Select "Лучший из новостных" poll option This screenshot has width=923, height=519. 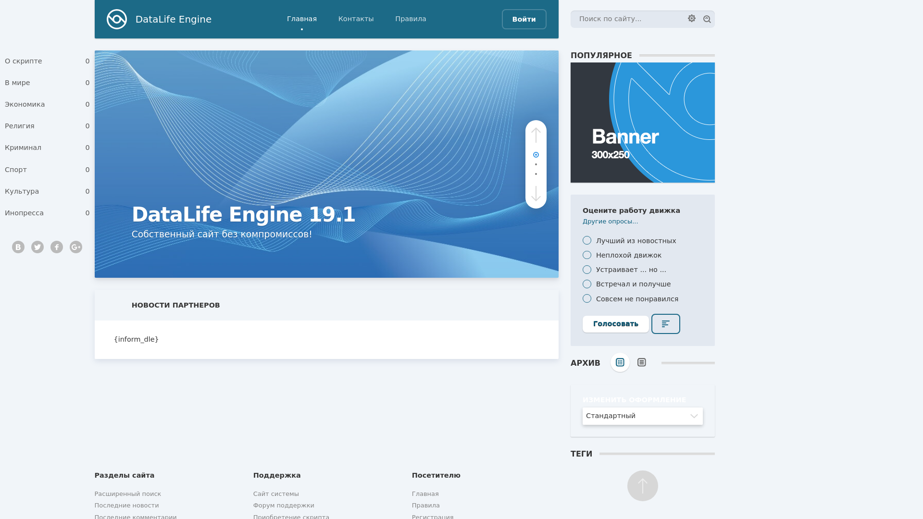click(x=587, y=240)
